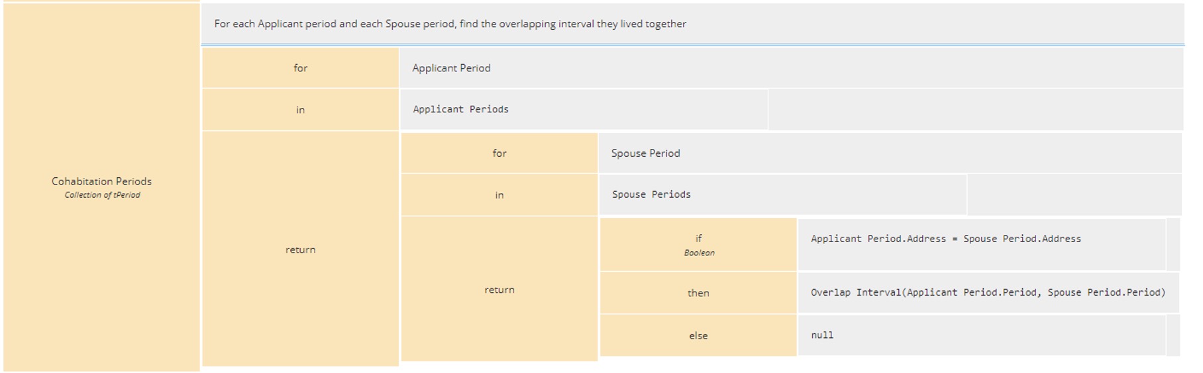The height and width of the screenshot is (373, 1203).
Task: Select the outer 'return' label cell
Action: coord(300,249)
